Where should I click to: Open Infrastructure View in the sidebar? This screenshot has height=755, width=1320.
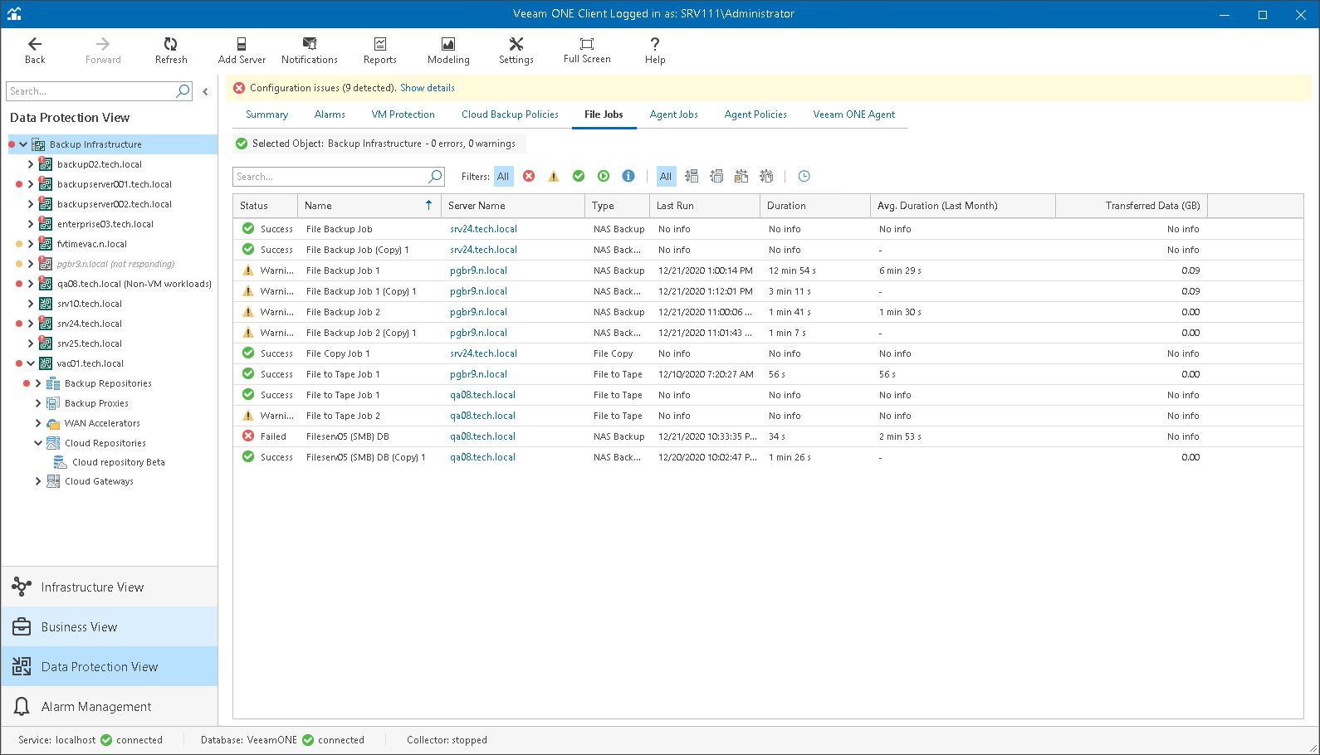[x=110, y=587]
